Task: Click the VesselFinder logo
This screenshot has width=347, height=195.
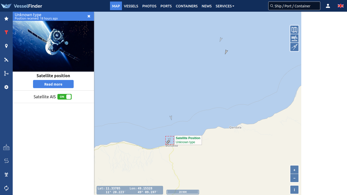Action: coord(22,6)
